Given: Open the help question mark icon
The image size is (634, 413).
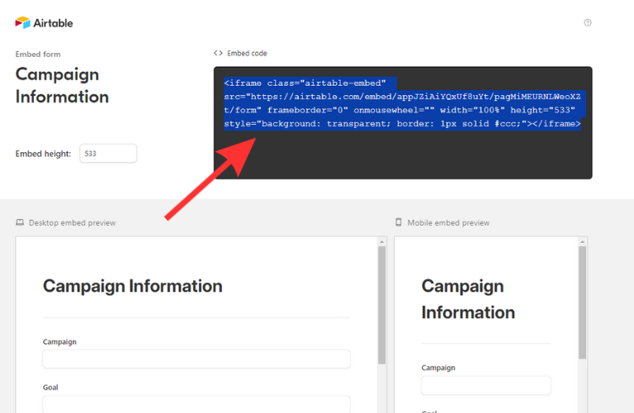Looking at the screenshot, I should click(x=588, y=22).
